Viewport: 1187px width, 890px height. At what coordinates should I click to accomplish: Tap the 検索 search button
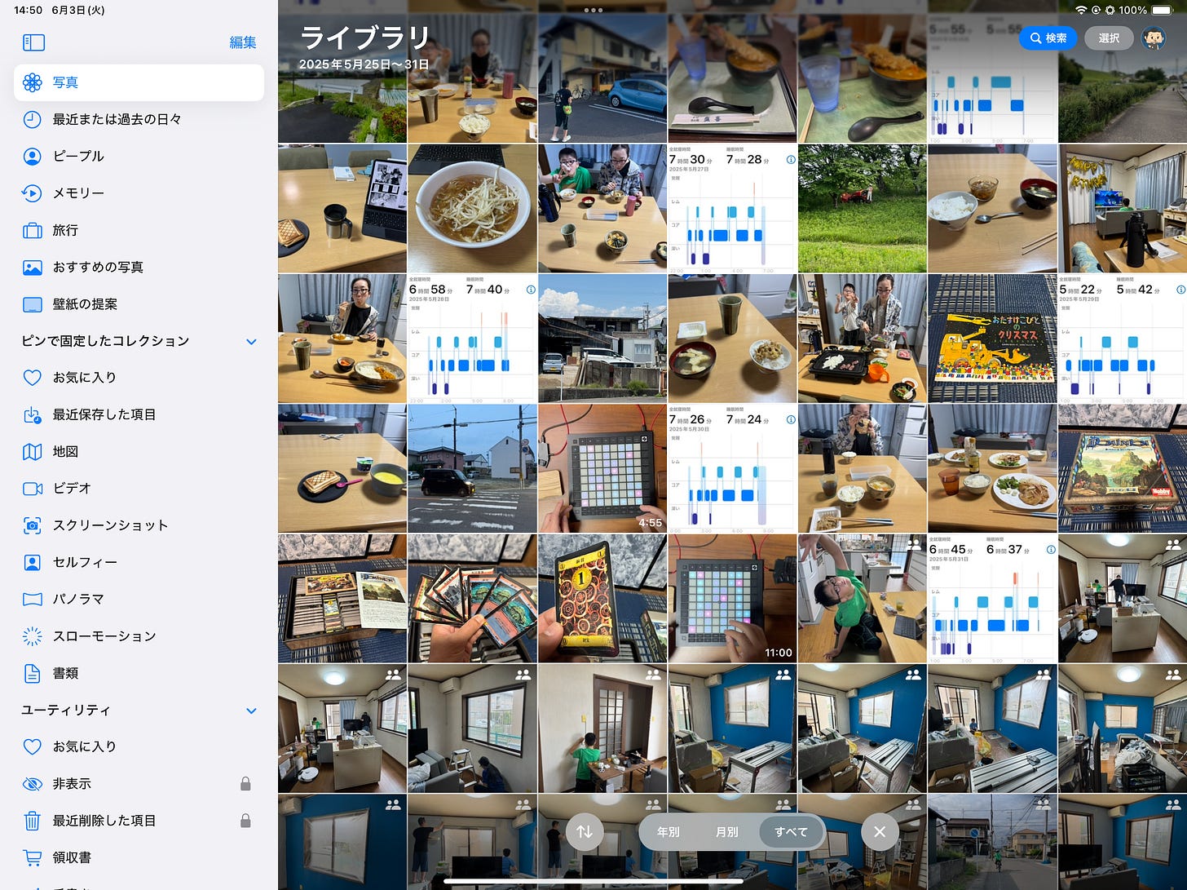1048,38
